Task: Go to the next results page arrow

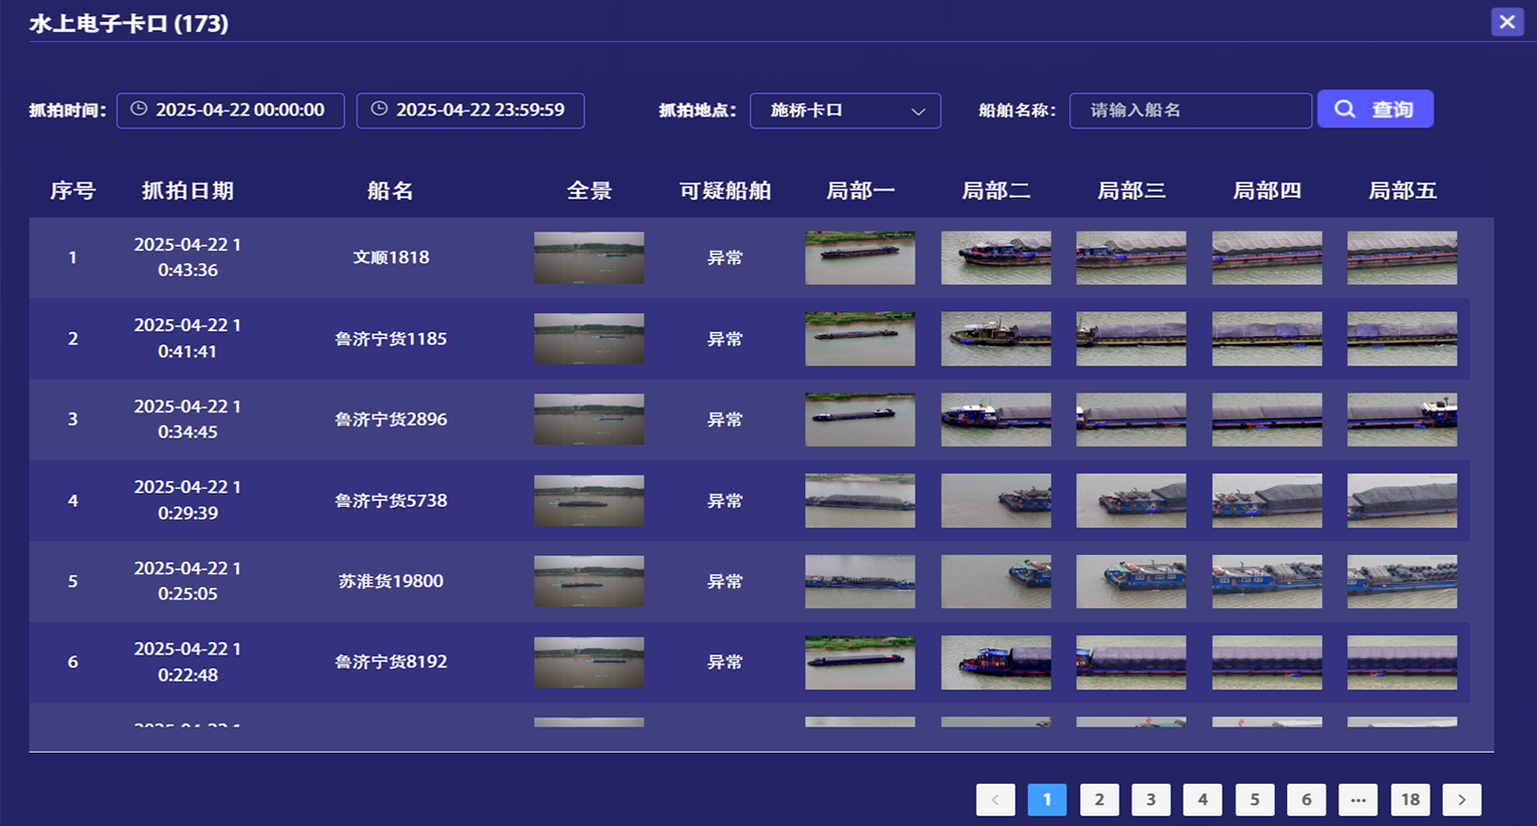Action: 1461,799
